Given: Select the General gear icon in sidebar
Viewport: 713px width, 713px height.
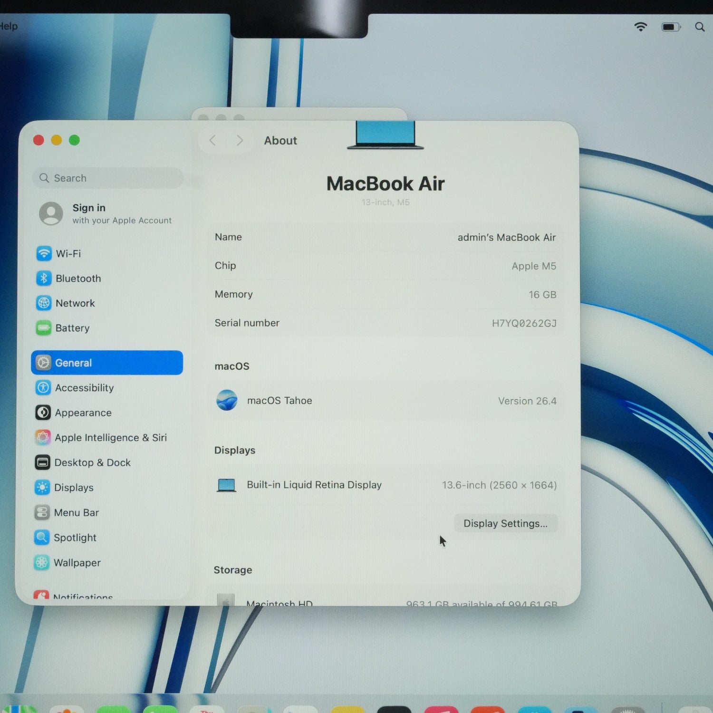Looking at the screenshot, I should 43,363.
